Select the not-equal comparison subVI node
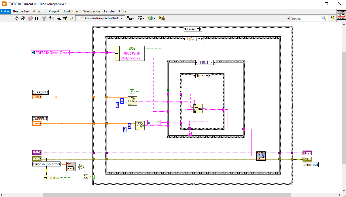Viewport: 346px width, 197px height. [x=71, y=166]
